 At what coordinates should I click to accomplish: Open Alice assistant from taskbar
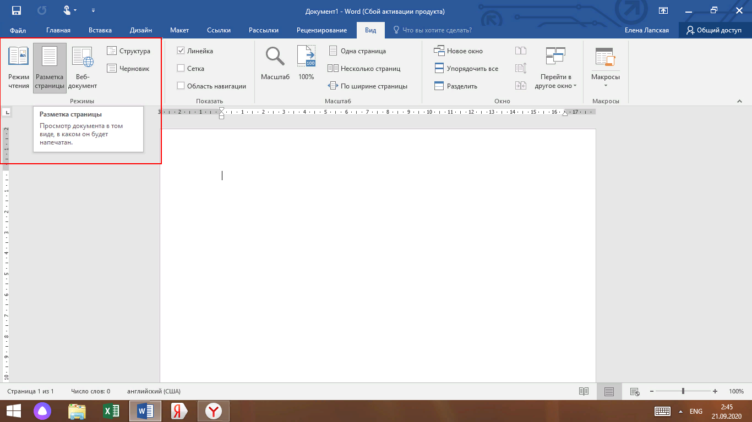coord(42,411)
